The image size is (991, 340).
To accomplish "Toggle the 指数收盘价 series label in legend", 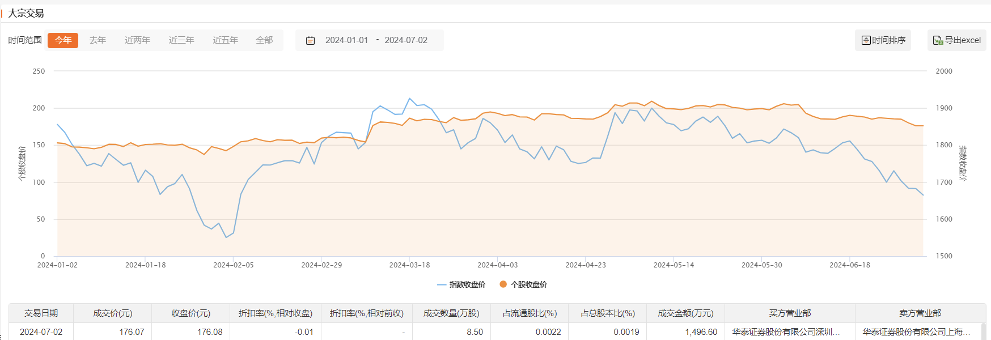I will point(467,284).
